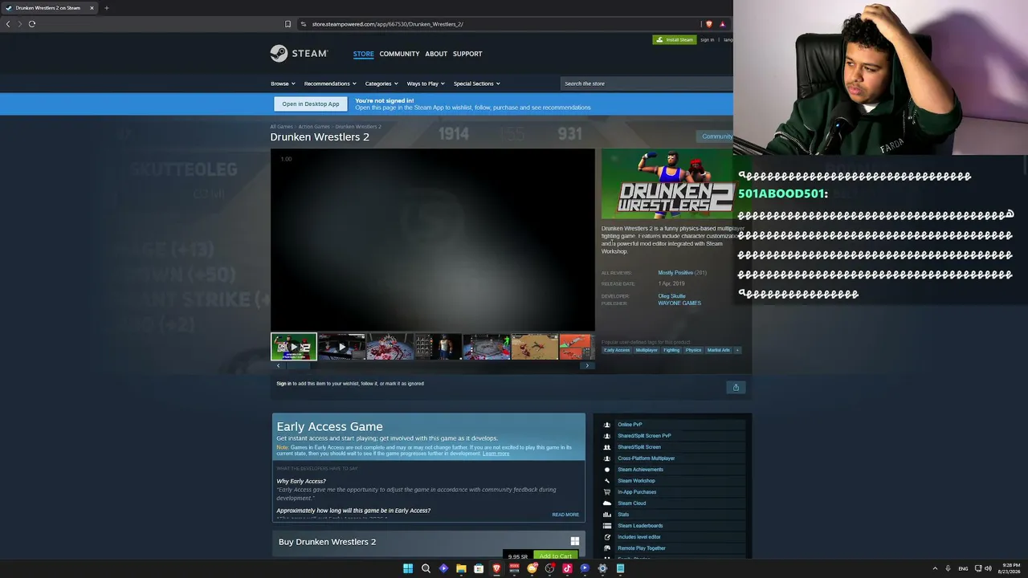Image resolution: width=1028 pixels, height=578 pixels.
Task: Click the Add to Cart button
Action: (556, 556)
